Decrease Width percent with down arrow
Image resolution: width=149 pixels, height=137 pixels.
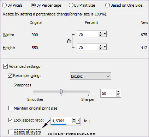tap(100, 36)
